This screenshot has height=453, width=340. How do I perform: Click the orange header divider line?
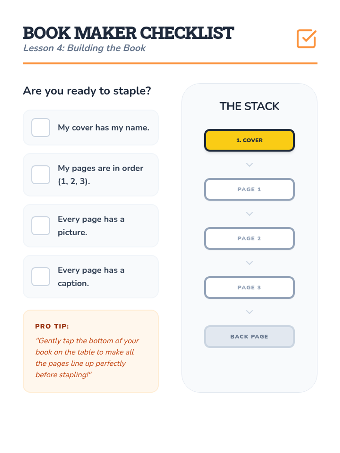click(170, 63)
